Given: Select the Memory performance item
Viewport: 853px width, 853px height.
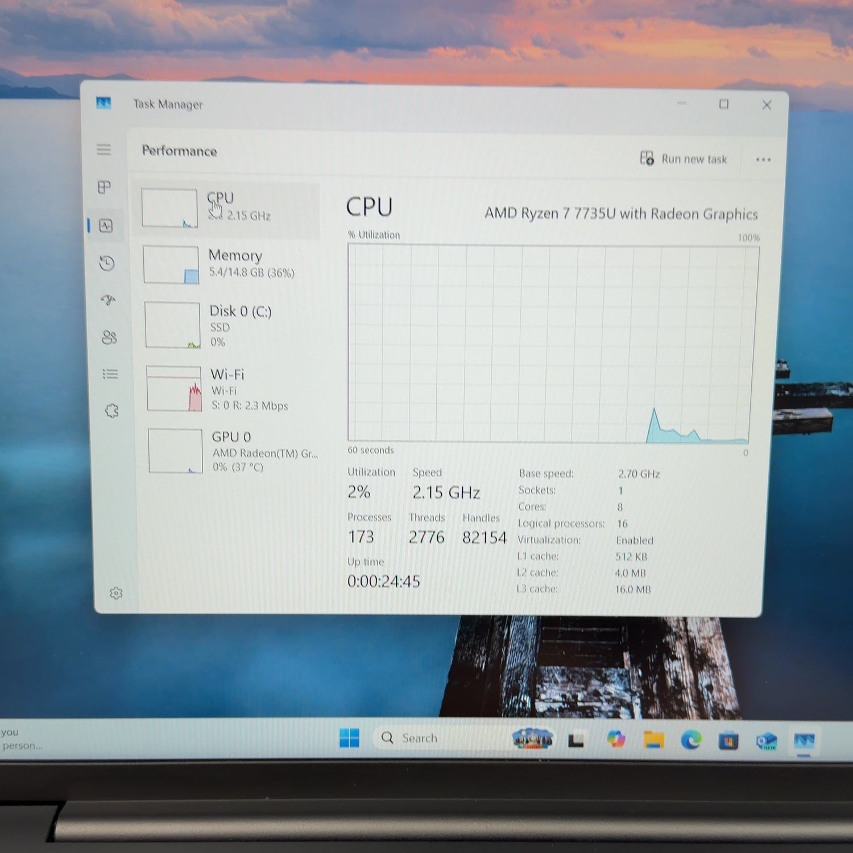Looking at the screenshot, I should coord(227,264).
